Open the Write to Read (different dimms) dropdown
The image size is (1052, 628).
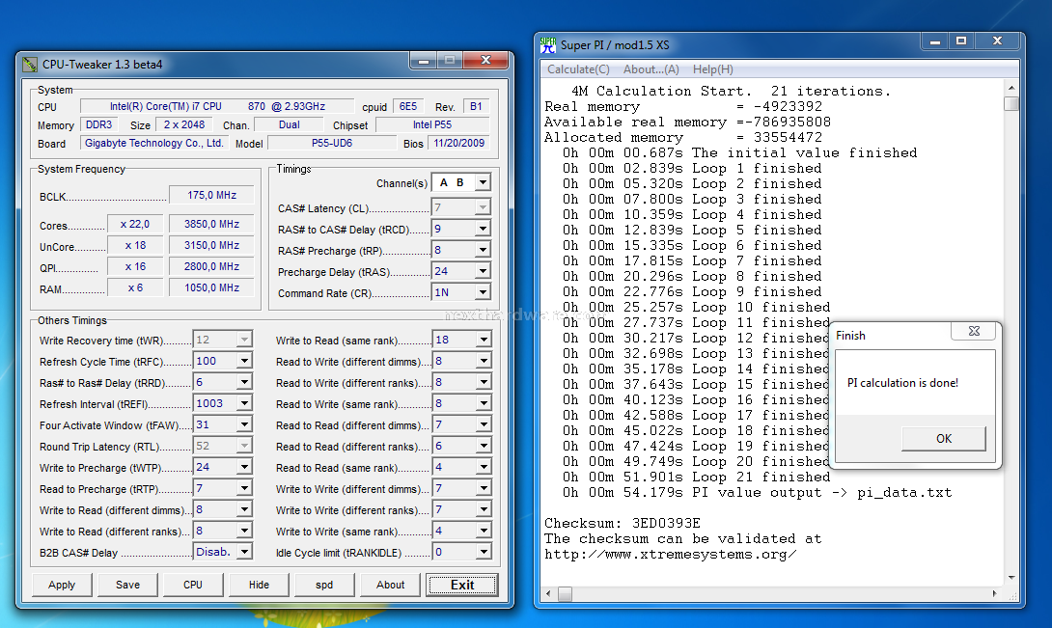[x=244, y=510]
